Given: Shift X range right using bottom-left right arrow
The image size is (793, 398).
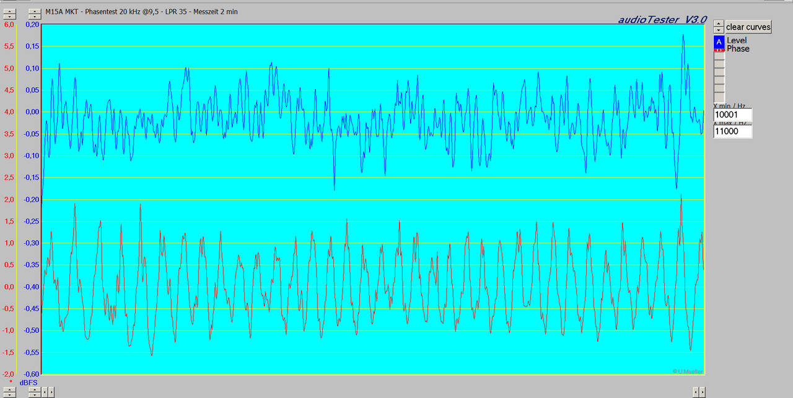Looking at the screenshot, I should pyautogui.click(x=51, y=392).
